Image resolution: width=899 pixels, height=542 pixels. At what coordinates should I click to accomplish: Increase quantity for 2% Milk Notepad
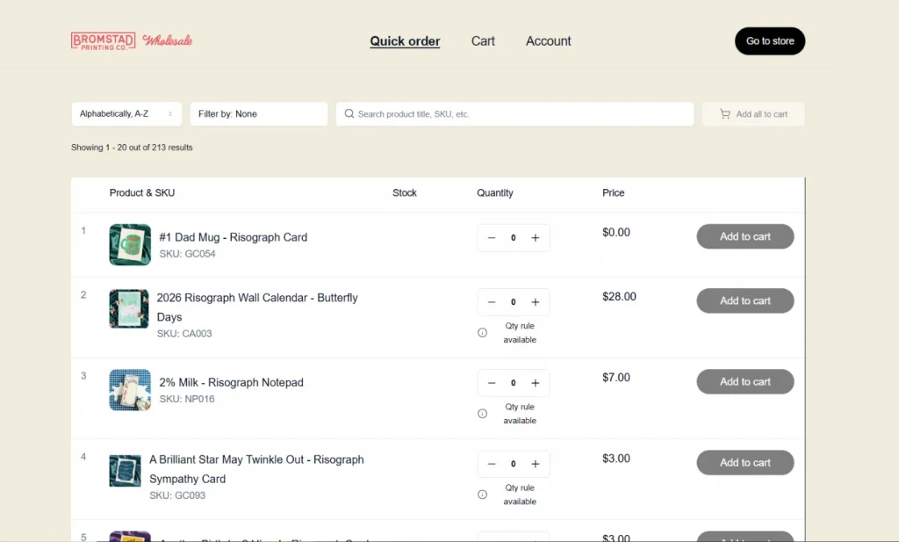tap(536, 383)
